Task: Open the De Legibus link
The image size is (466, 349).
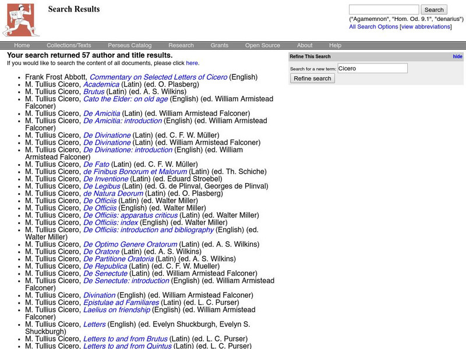Action: coord(101,186)
